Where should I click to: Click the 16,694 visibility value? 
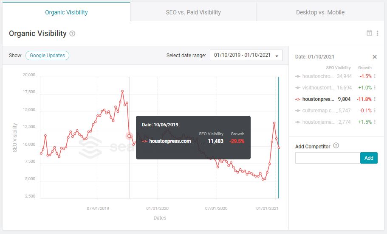click(344, 88)
